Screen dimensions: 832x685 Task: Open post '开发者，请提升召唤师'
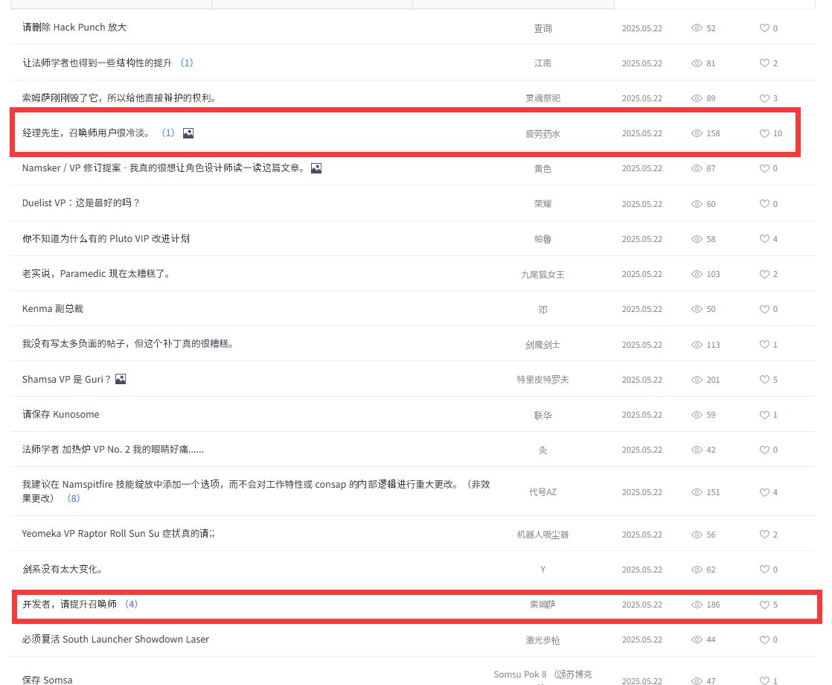(x=69, y=604)
